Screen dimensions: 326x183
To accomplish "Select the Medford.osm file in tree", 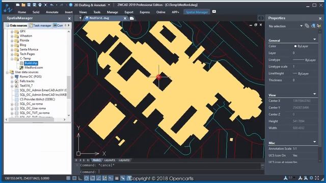I will point(34,68).
